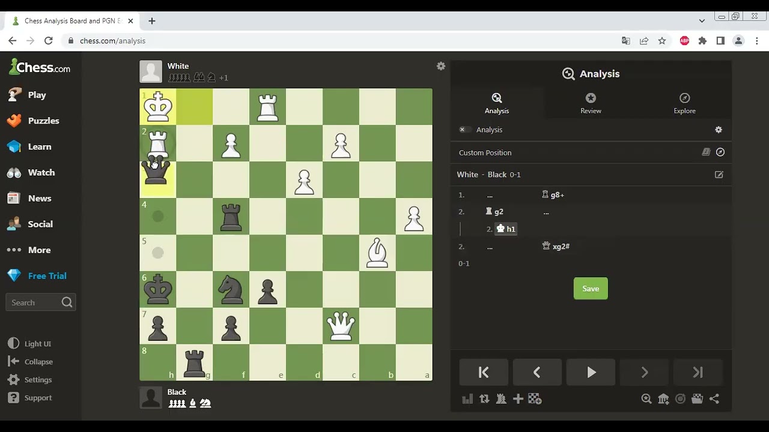The image size is (769, 432).
Task: Click the sidebar Search field
Action: pyautogui.click(x=40, y=302)
